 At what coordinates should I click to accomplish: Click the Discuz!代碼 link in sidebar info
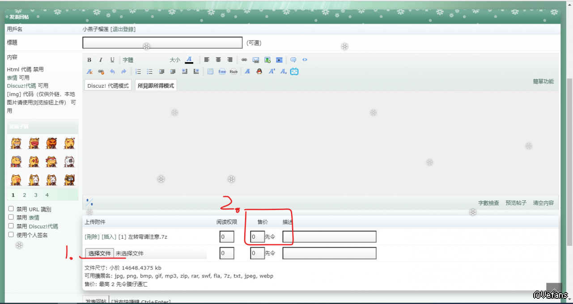(x=21, y=85)
